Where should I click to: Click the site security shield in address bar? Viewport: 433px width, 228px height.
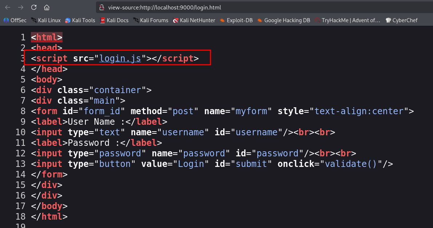coord(102,7)
